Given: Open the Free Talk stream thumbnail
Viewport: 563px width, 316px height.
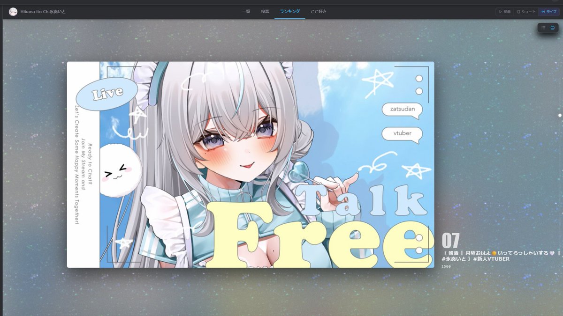Looking at the screenshot, I should [x=251, y=165].
